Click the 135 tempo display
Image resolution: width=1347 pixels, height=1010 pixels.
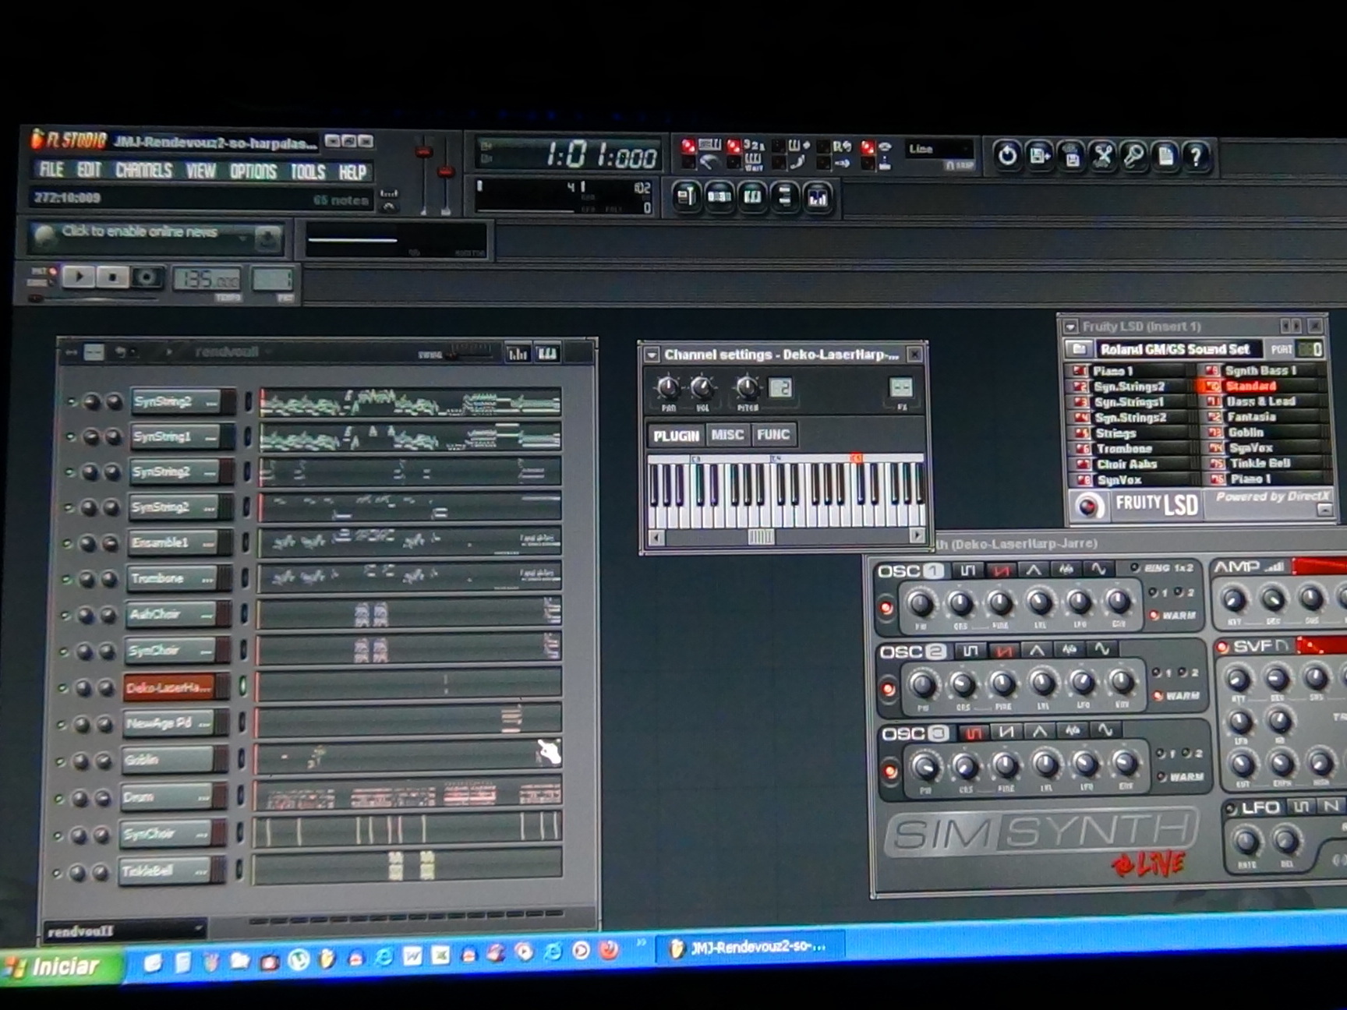206,279
